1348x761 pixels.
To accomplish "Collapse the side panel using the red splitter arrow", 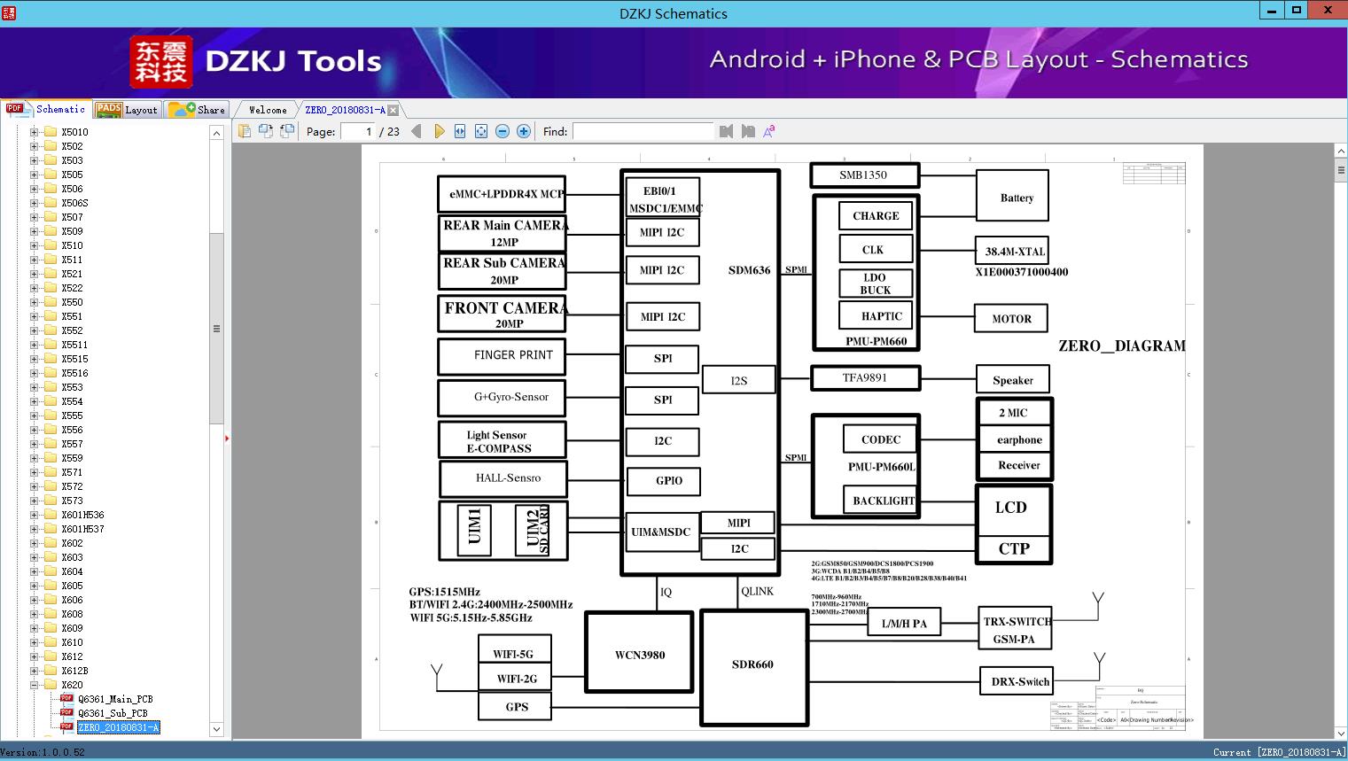I will tap(227, 439).
